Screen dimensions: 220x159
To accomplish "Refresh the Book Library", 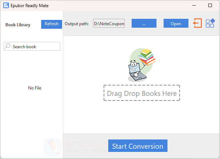I will point(51,24).
